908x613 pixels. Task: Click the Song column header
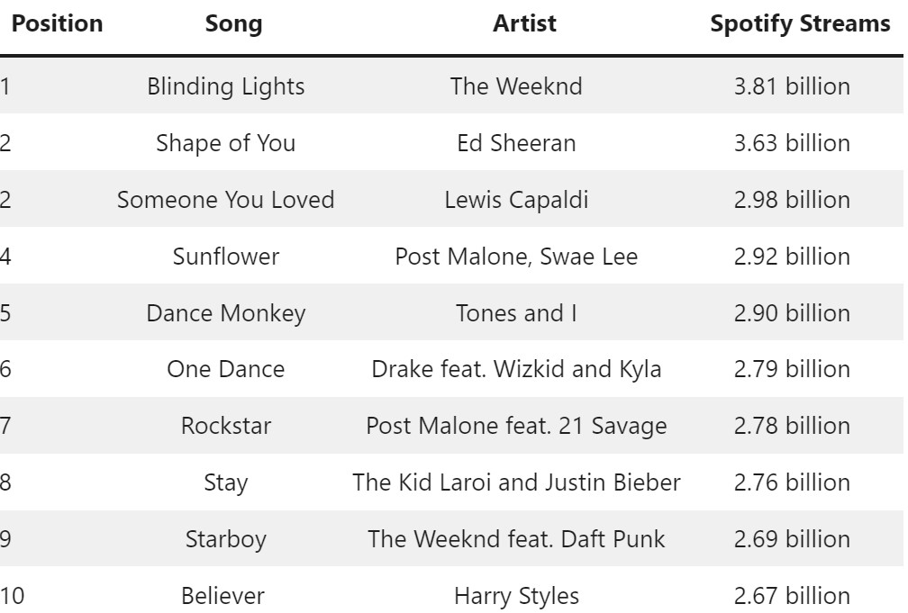(233, 23)
